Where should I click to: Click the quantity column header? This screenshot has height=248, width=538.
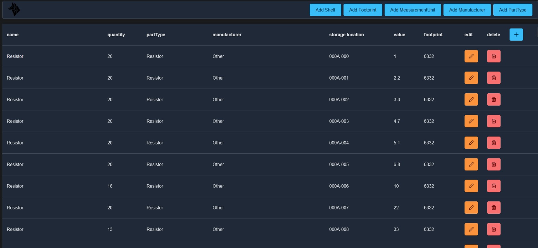[116, 35]
